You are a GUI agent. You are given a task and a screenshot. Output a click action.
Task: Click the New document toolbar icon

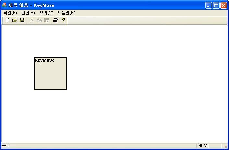pyautogui.click(x=7, y=20)
